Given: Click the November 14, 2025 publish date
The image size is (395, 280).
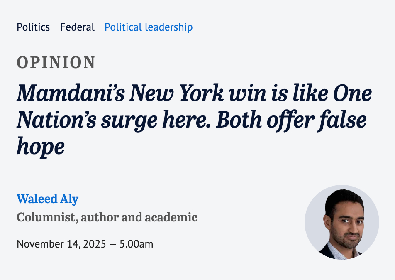Looking at the screenshot, I should (x=61, y=244).
